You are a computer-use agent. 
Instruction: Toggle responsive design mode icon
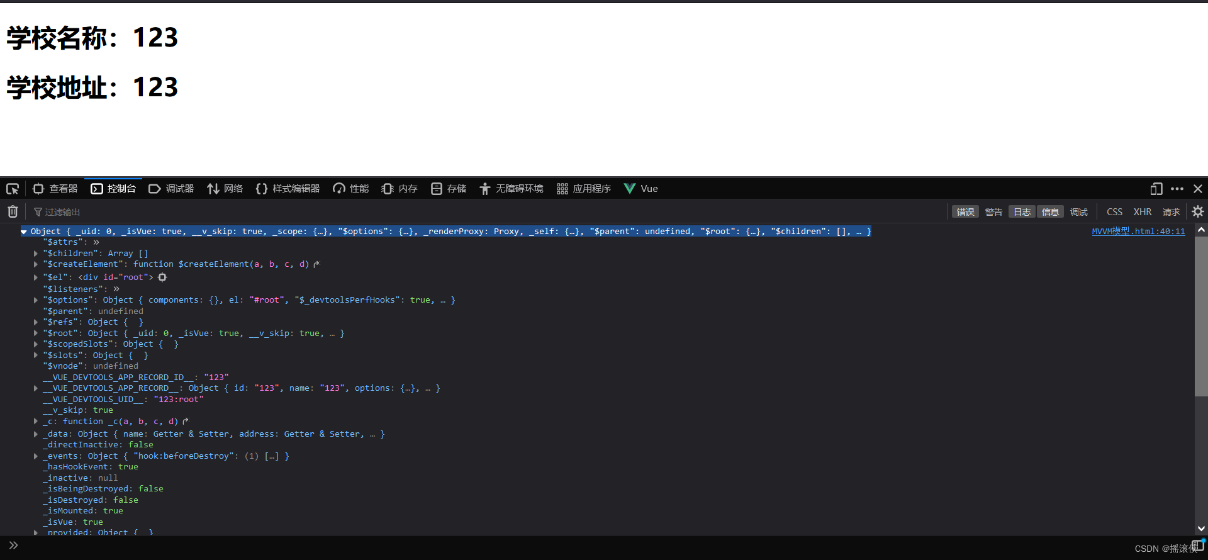click(x=1156, y=189)
